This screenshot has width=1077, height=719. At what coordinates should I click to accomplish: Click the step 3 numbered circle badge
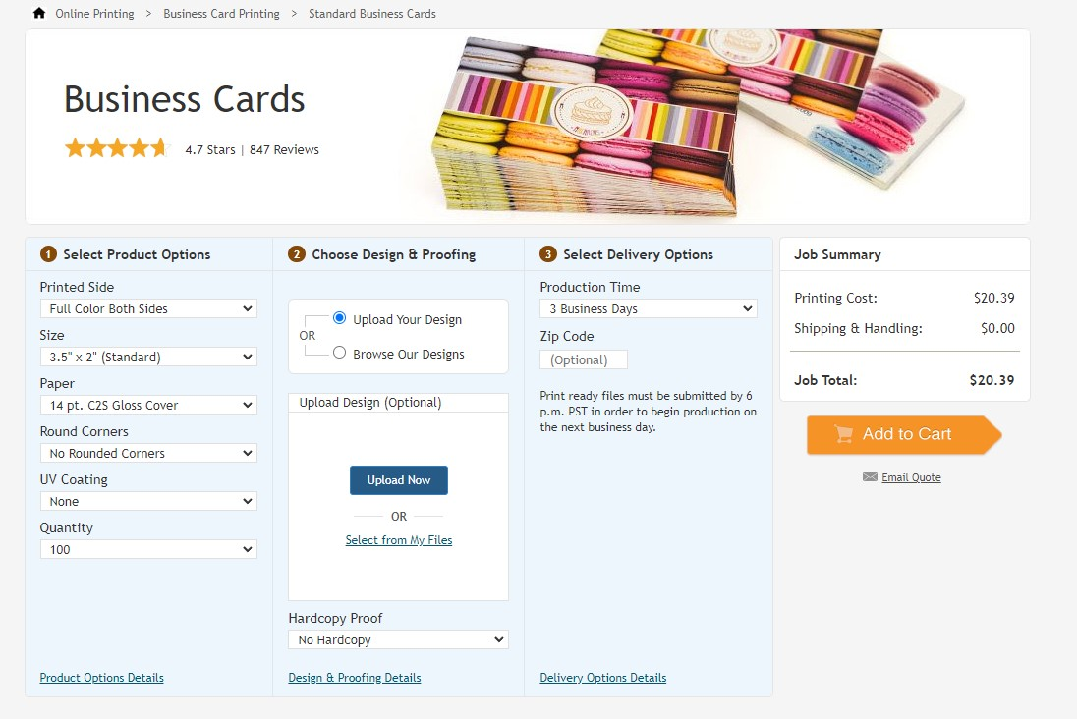pos(547,254)
